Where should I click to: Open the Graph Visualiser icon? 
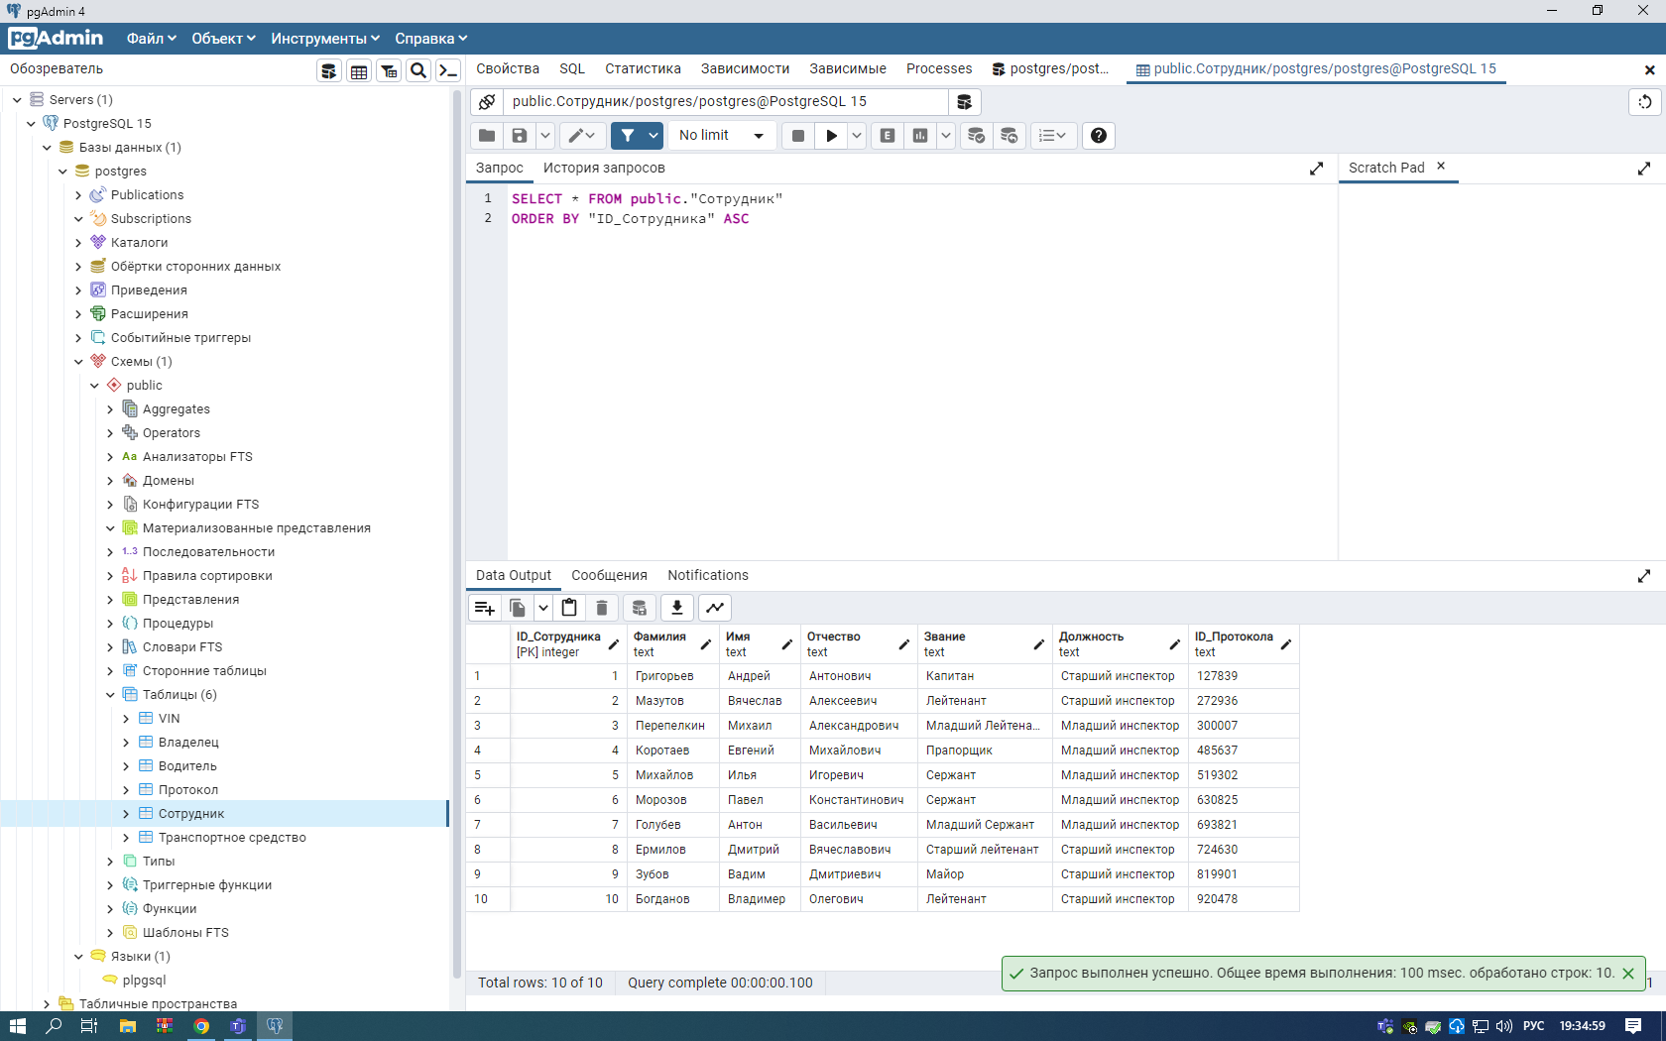coord(715,608)
